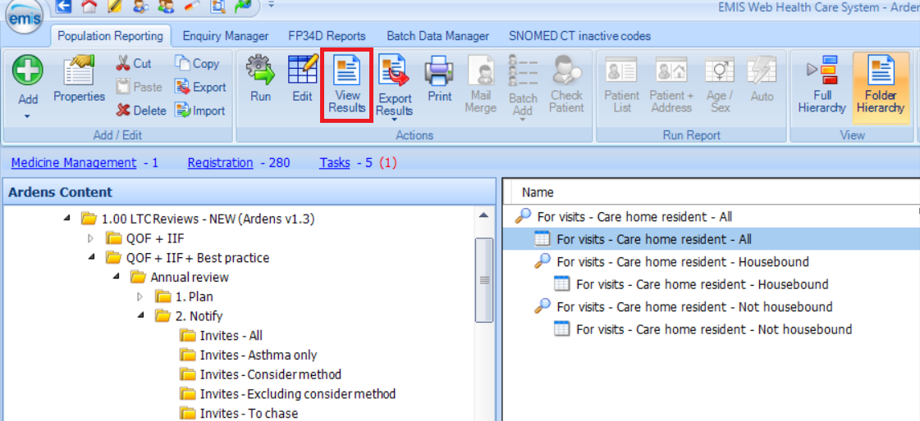Viewport: 920px width, 421px height.
Task: Switch to Batch Data Manager tab
Action: tap(437, 36)
